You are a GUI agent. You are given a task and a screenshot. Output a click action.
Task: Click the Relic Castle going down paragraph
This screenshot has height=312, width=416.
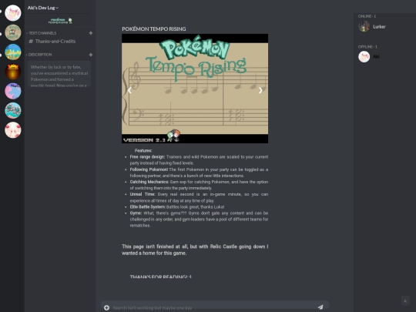(x=195, y=250)
